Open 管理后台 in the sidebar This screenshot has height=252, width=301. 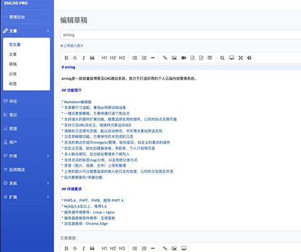tap(17, 17)
